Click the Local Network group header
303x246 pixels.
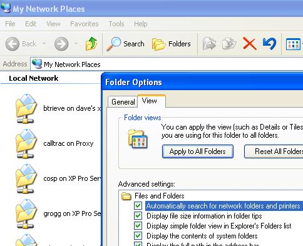(x=33, y=78)
